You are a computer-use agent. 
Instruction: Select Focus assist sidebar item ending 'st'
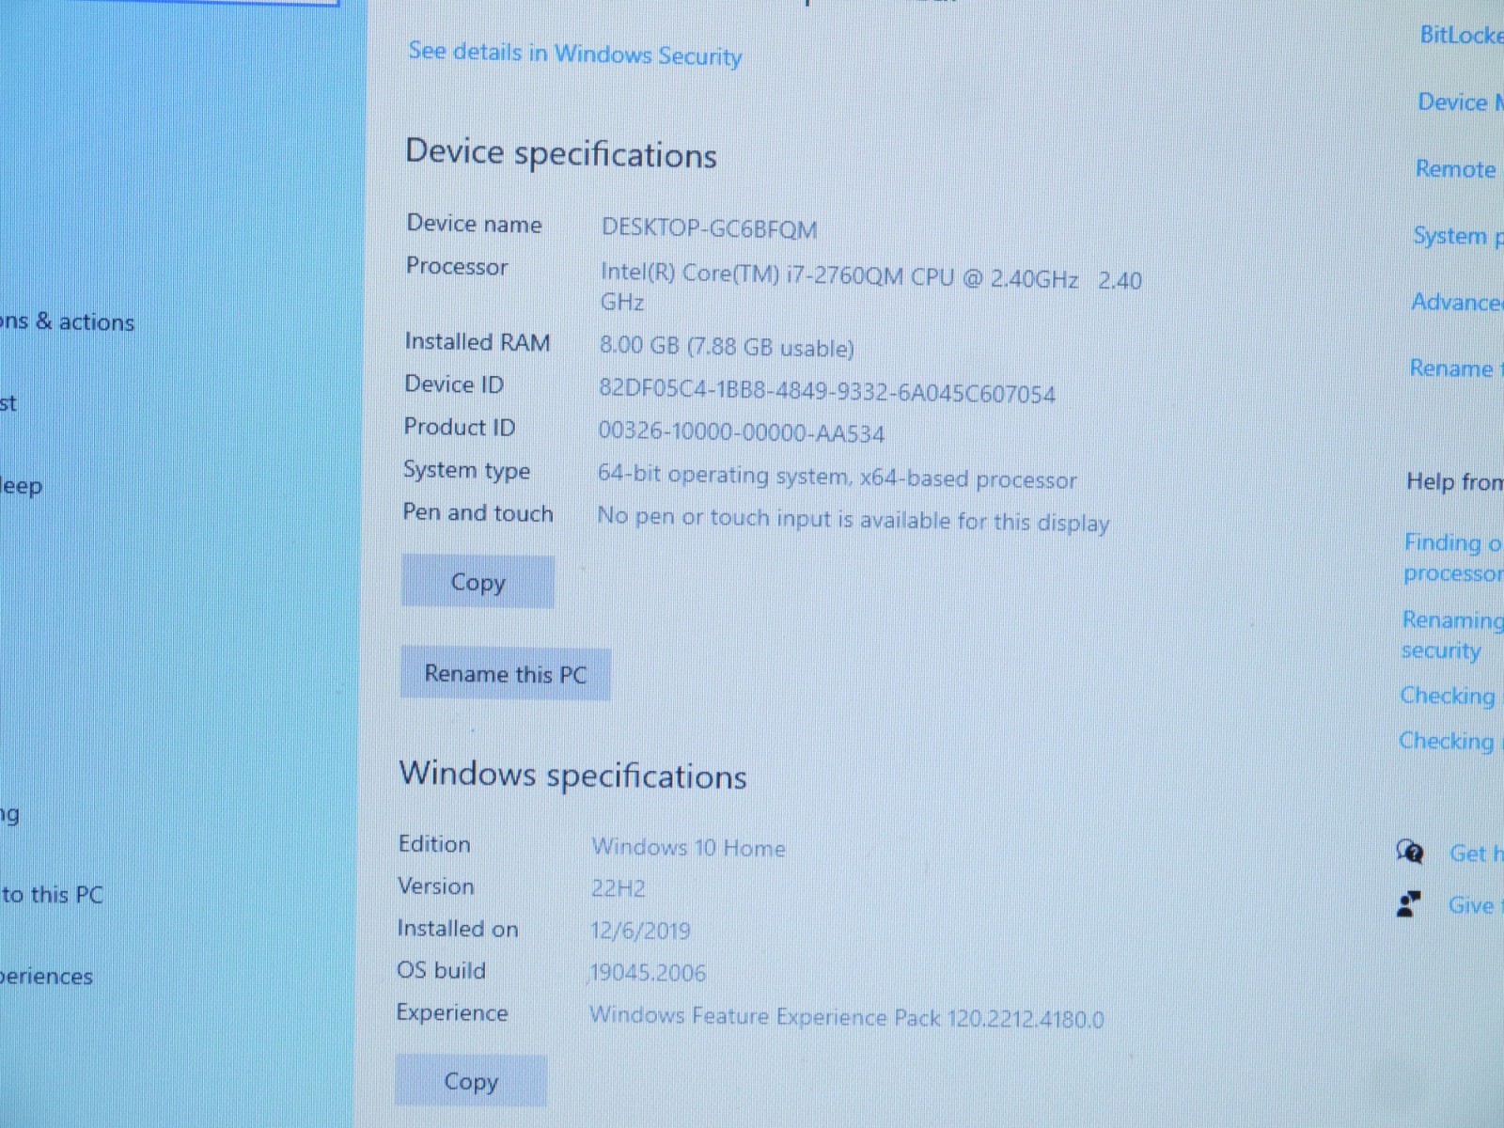[8, 403]
